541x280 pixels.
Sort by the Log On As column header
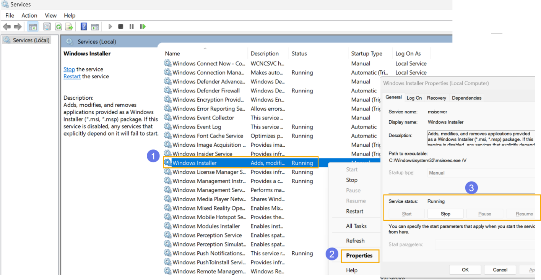coord(408,53)
